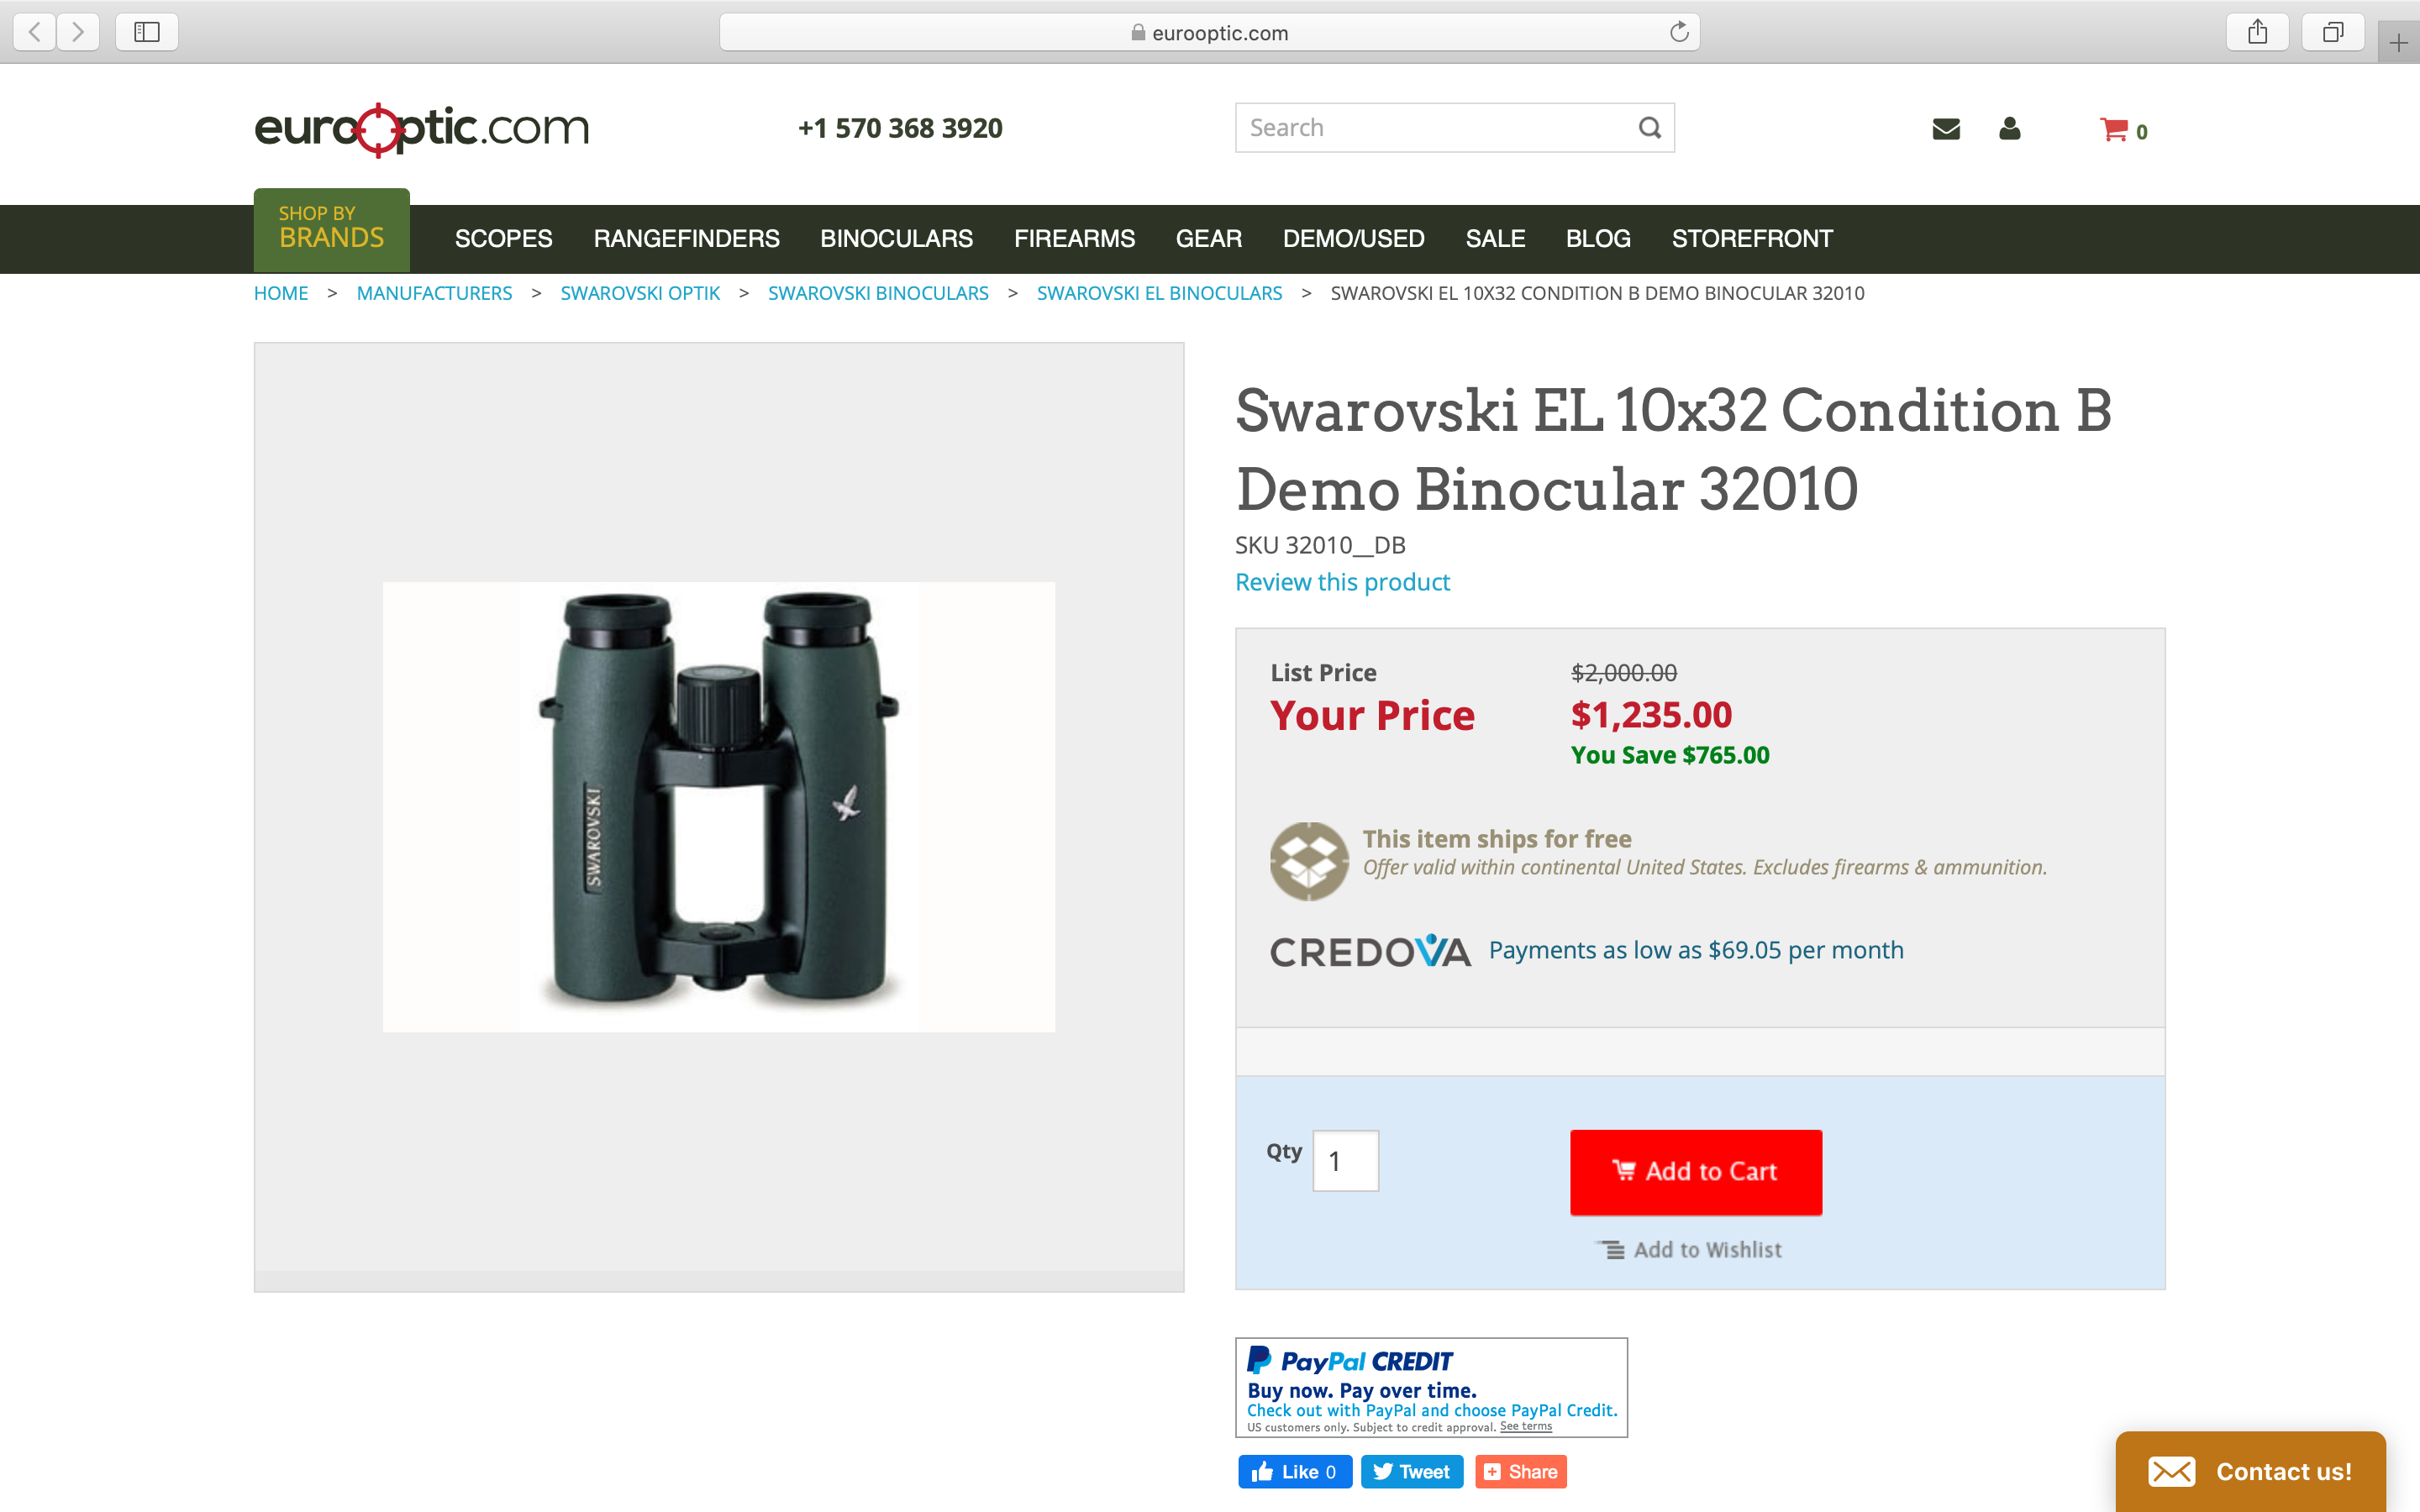Open Safari share icon
The height and width of the screenshot is (1512, 2420).
point(2257,32)
